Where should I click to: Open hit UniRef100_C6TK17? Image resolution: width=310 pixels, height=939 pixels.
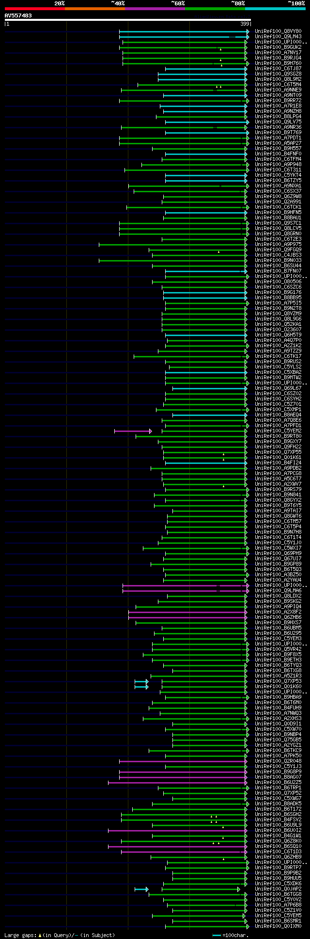pyautogui.click(x=278, y=356)
